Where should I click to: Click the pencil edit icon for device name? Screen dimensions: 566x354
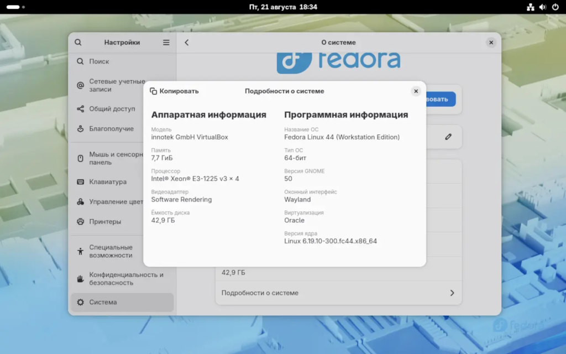pyautogui.click(x=448, y=137)
